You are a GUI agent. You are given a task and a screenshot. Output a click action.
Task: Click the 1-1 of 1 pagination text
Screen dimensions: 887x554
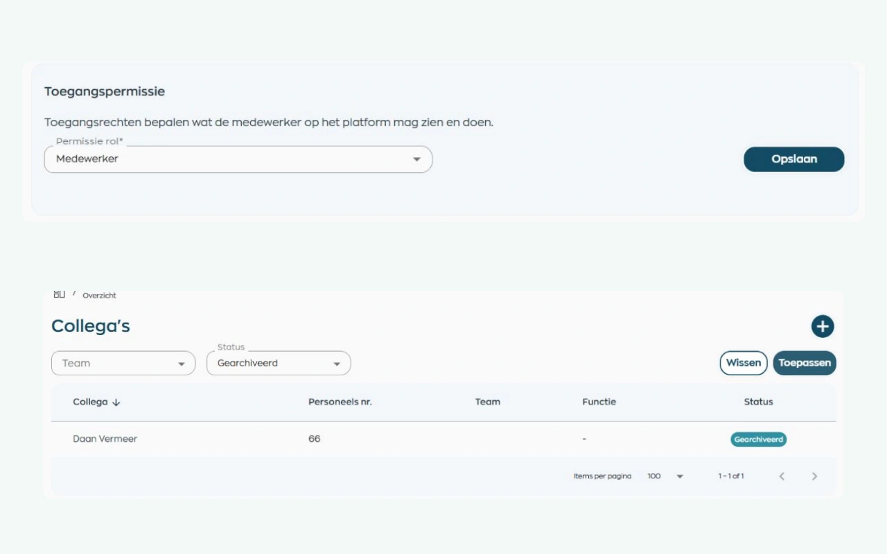(731, 476)
